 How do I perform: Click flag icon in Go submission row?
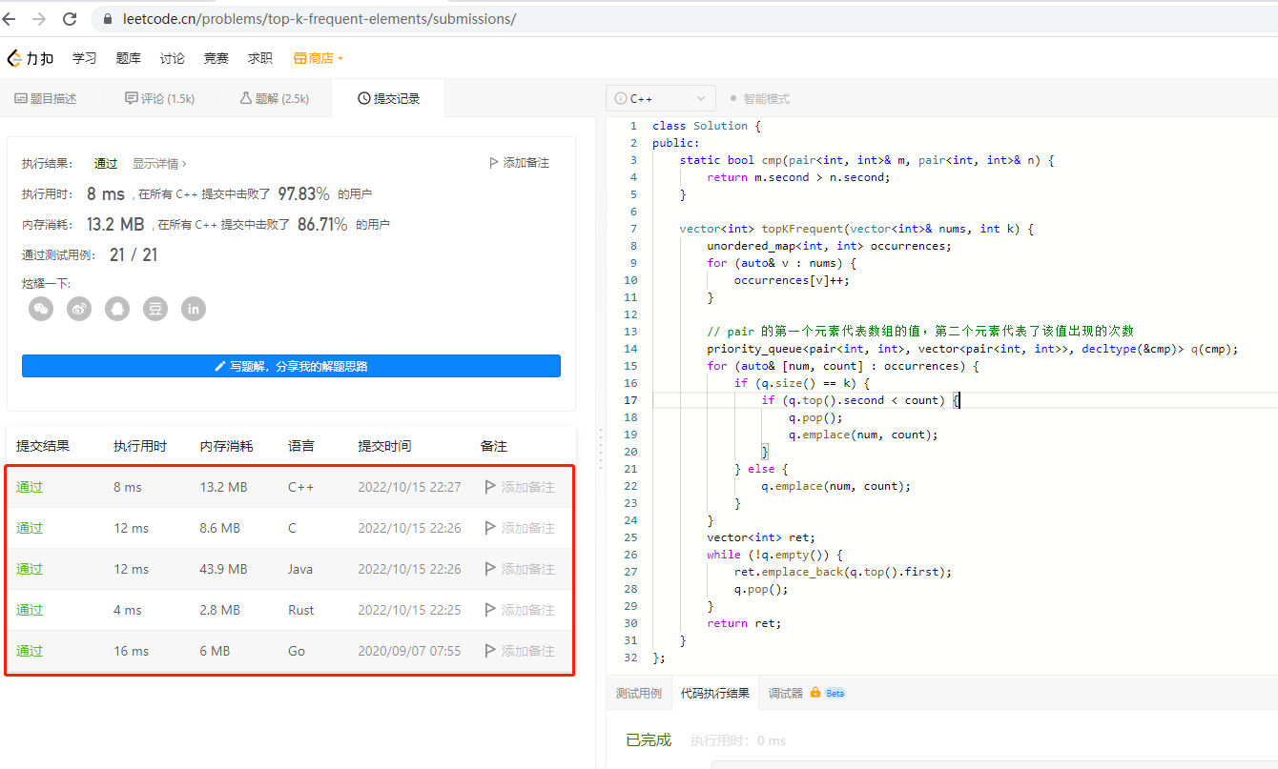click(x=490, y=651)
